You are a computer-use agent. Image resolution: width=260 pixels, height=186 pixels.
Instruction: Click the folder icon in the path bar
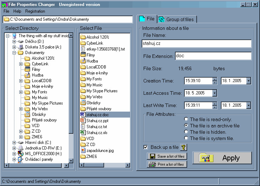[x=6, y=19]
